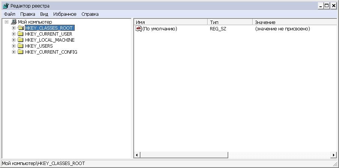Click the horizontal scrollbar left arrow
This screenshot has width=339, height=168.
pos(137,155)
